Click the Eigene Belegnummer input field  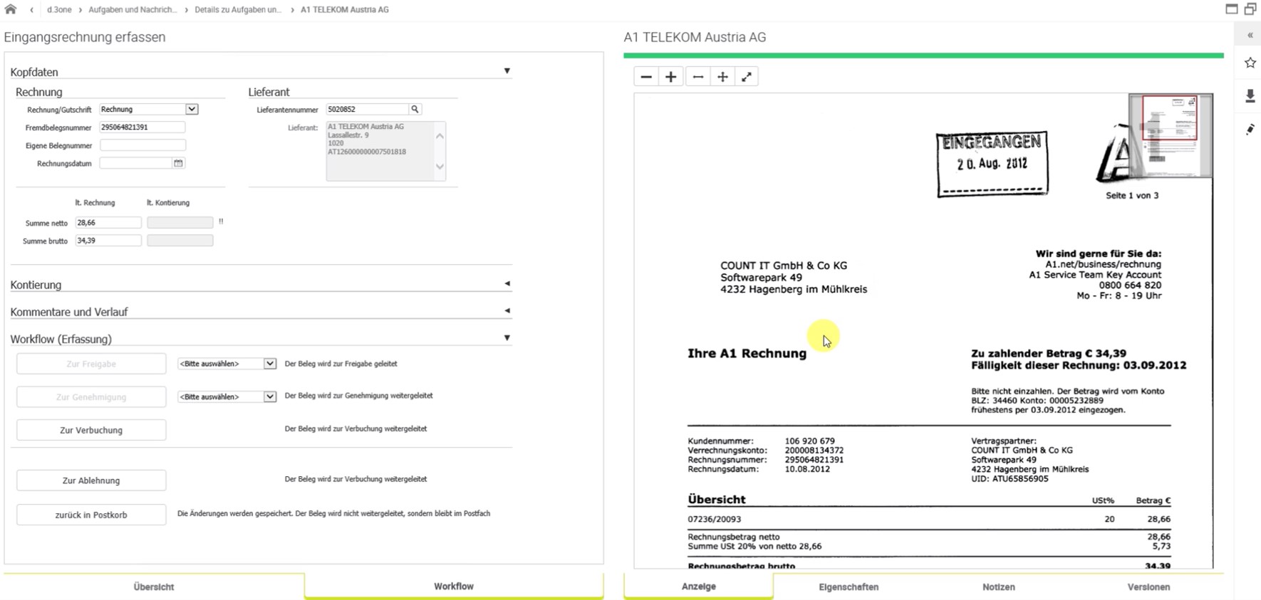142,144
